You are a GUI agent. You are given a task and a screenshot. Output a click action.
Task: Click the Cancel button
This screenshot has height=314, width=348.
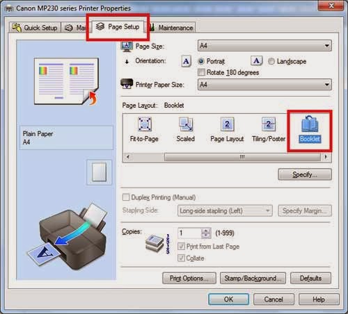pos(274,299)
